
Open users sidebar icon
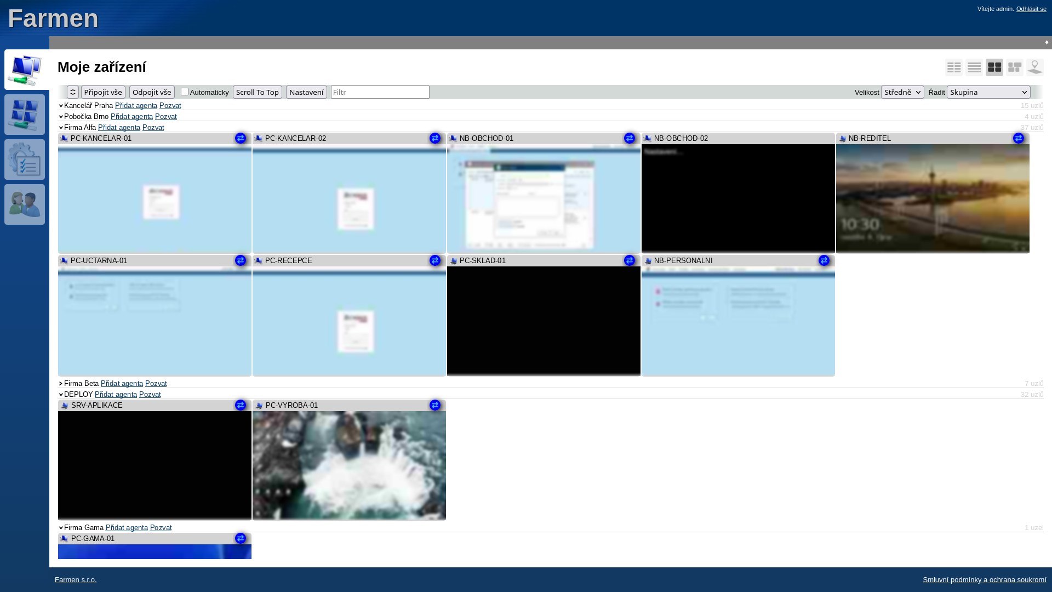[x=25, y=204]
